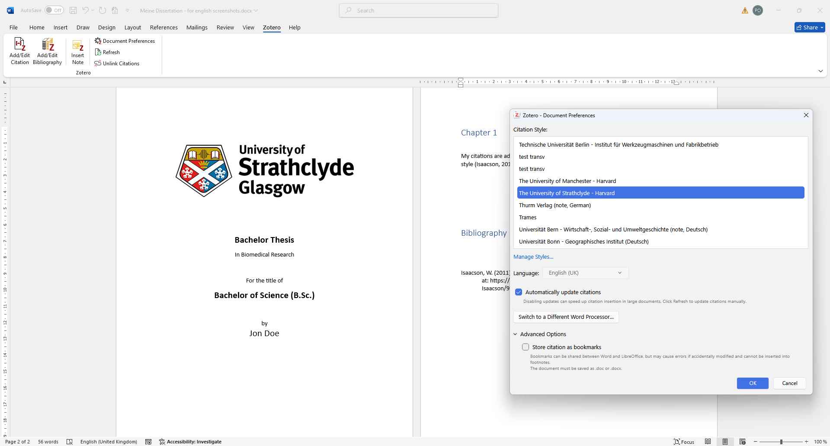Click the Save icon in title bar
This screenshot has height=446, width=830.
point(73,10)
